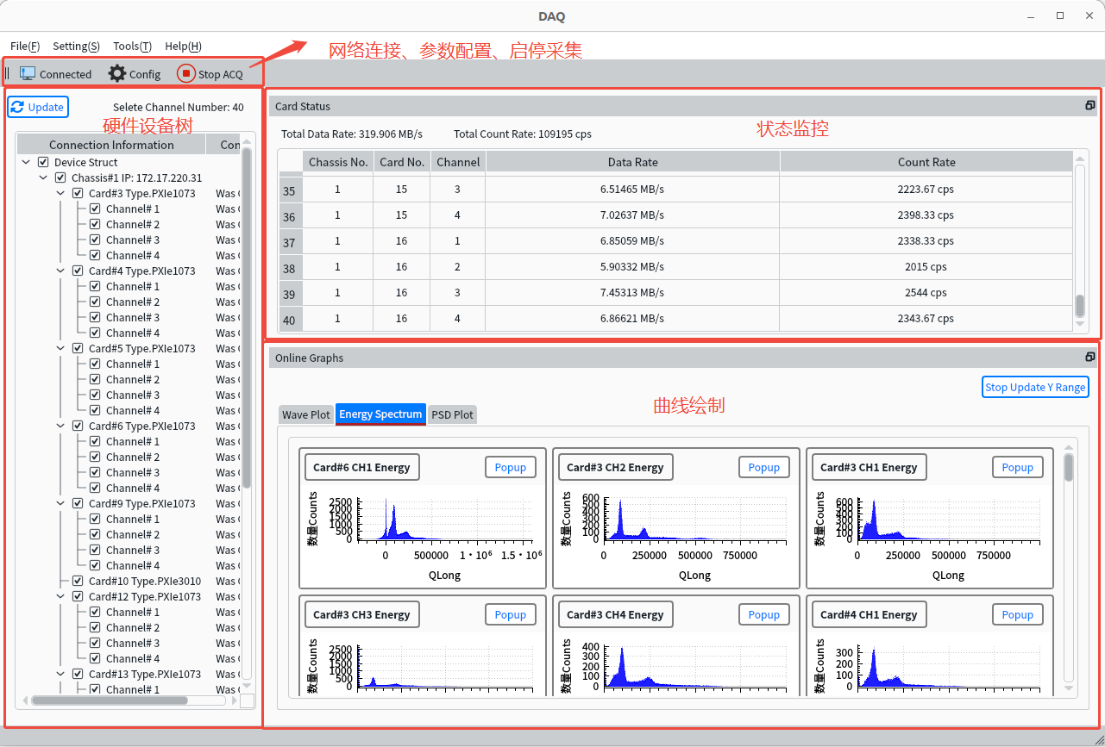The width and height of the screenshot is (1105, 747).
Task: Click Stop Update Y Range button
Action: [1035, 387]
